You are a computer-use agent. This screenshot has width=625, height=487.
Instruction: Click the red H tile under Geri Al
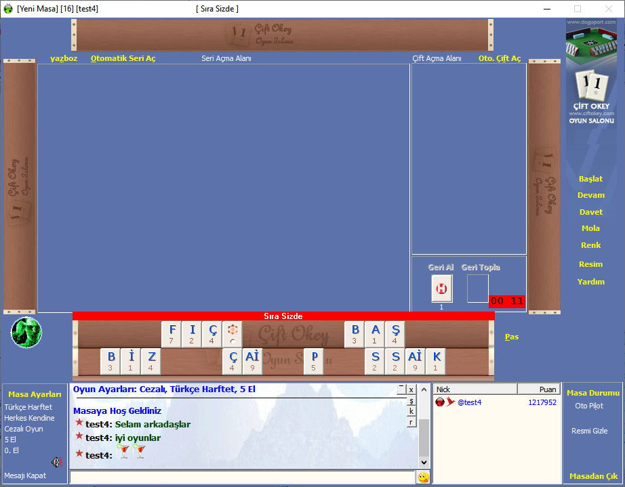pyautogui.click(x=442, y=289)
